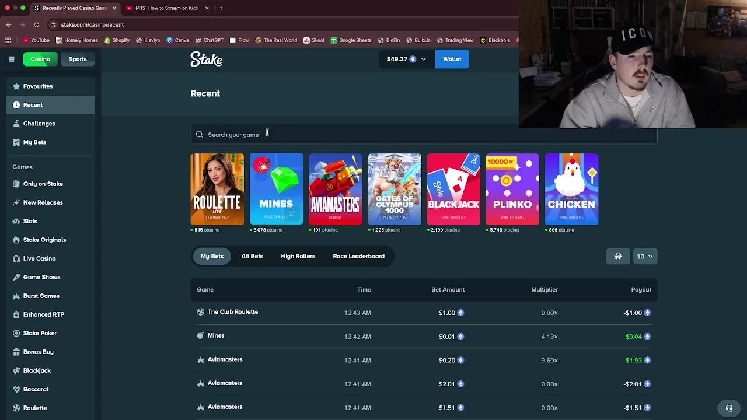Click the Enhanced RTP icon in sidebar
Image resolution: width=747 pixels, height=420 pixels.
pos(16,314)
